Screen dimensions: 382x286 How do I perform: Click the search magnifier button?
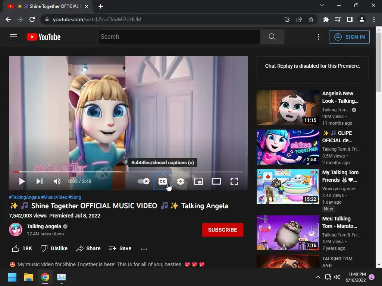[272, 37]
